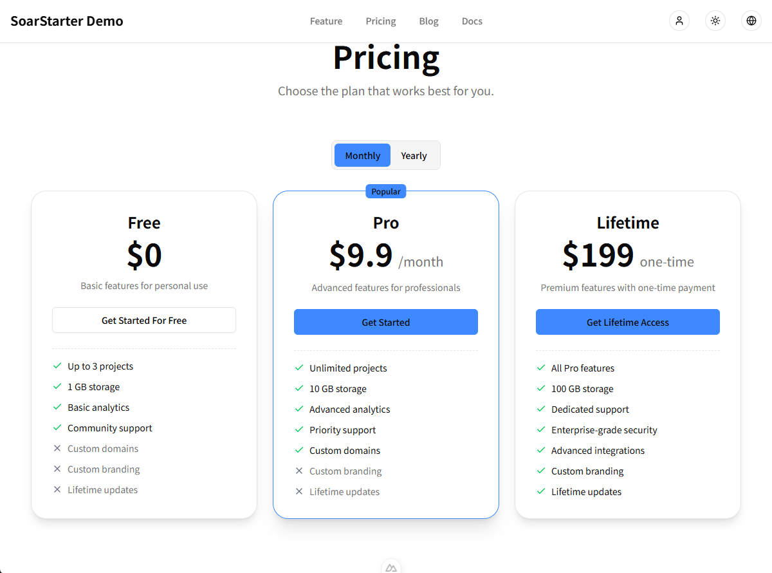Click the checkmark beside "Basic analytics"

[x=57, y=407]
